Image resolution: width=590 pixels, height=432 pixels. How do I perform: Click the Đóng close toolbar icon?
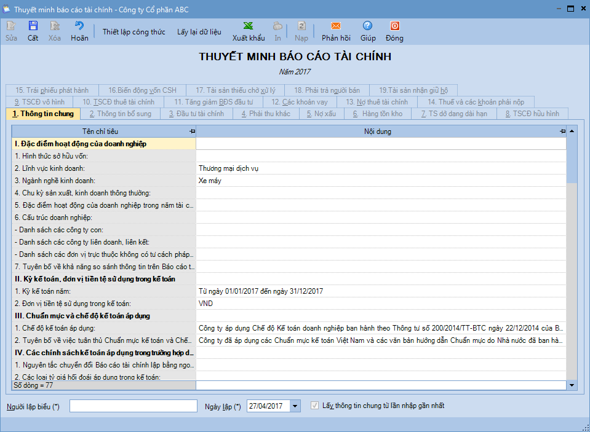point(394,26)
